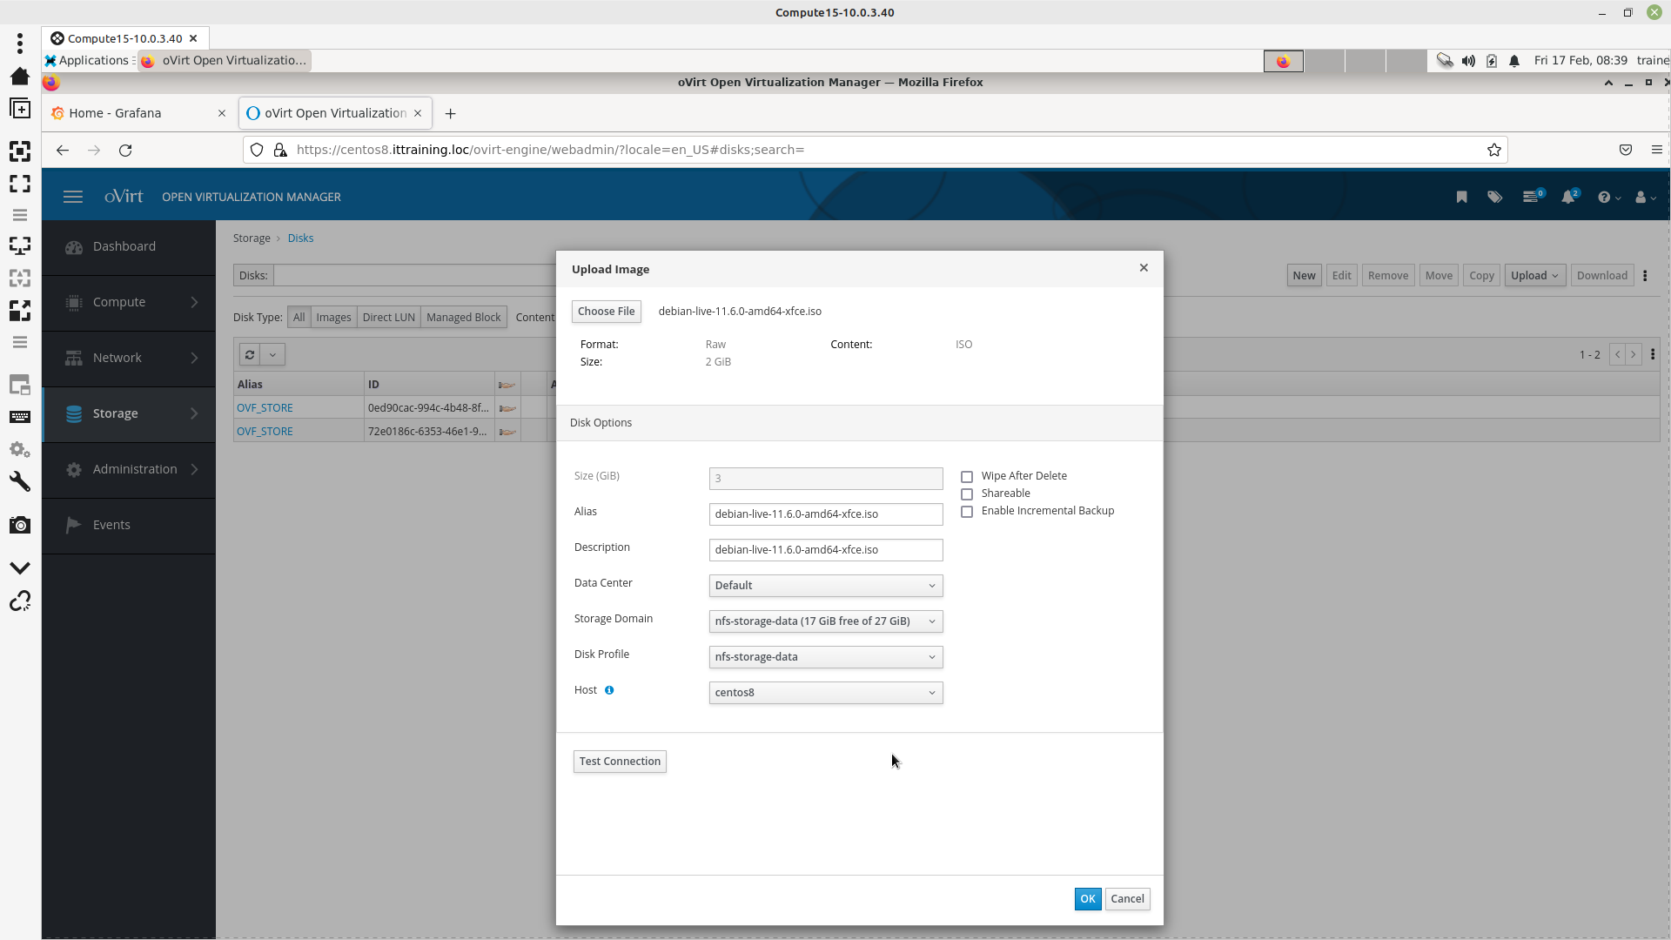Click Firefox reload page icon
The width and height of the screenshot is (1671, 940).
pos(125,150)
